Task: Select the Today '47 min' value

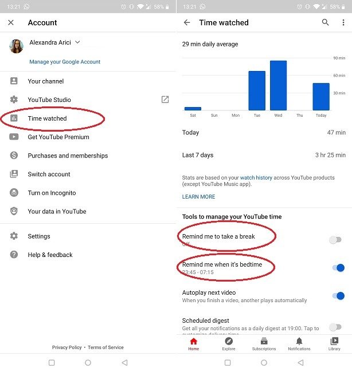Action: pyautogui.click(x=337, y=132)
